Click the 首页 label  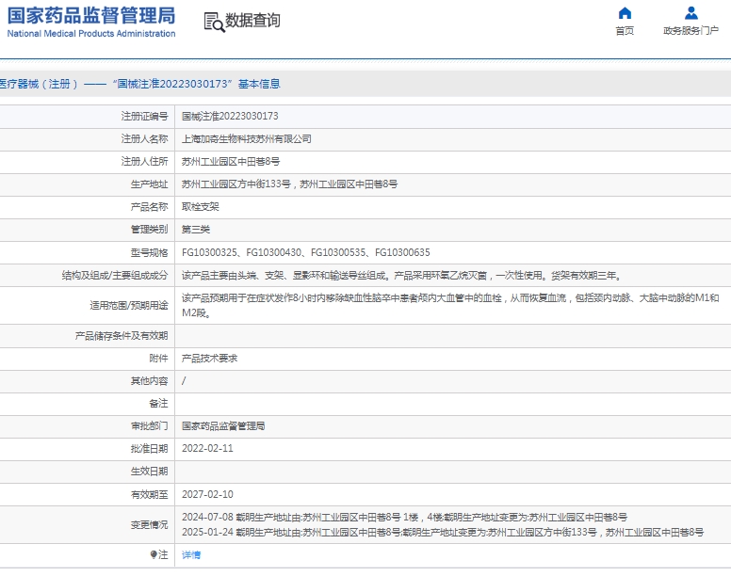coord(625,31)
